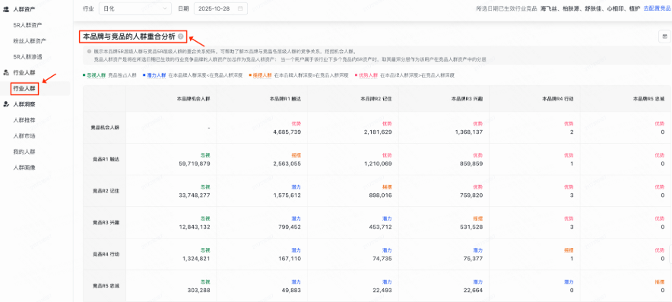Screen dimensions: 672x302
Task: Click the cell value 2,563,055
Action: coord(287,164)
